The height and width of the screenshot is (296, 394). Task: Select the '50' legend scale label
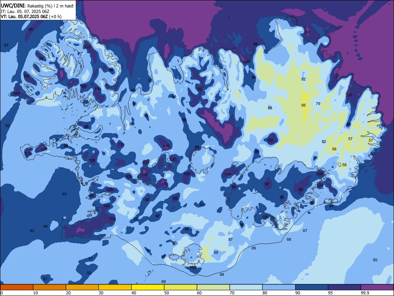pos(167,293)
